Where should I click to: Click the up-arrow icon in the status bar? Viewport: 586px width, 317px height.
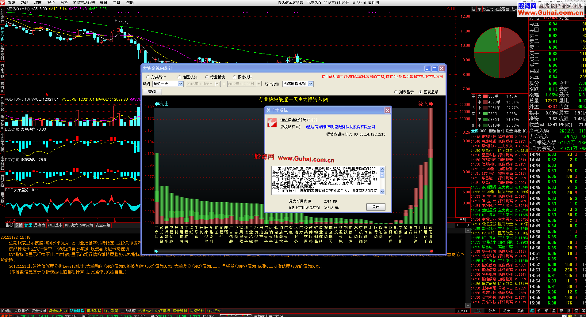click(x=580, y=315)
